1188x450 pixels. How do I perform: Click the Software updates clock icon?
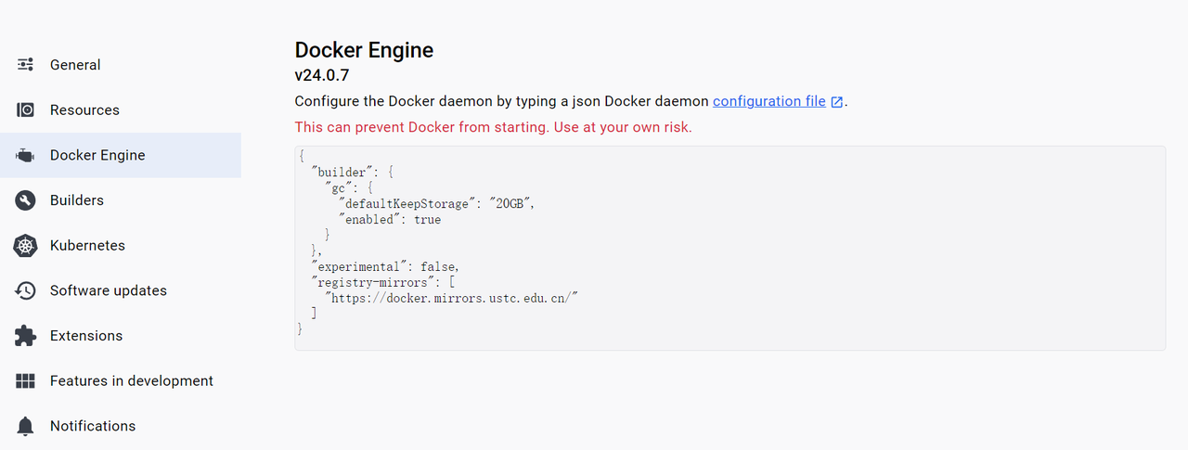25,290
